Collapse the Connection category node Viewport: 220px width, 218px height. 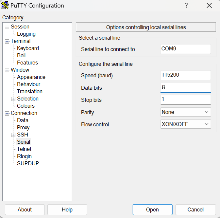[x=7, y=113]
